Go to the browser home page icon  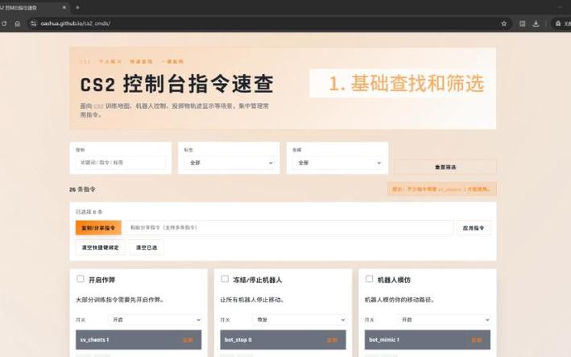coord(17,23)
